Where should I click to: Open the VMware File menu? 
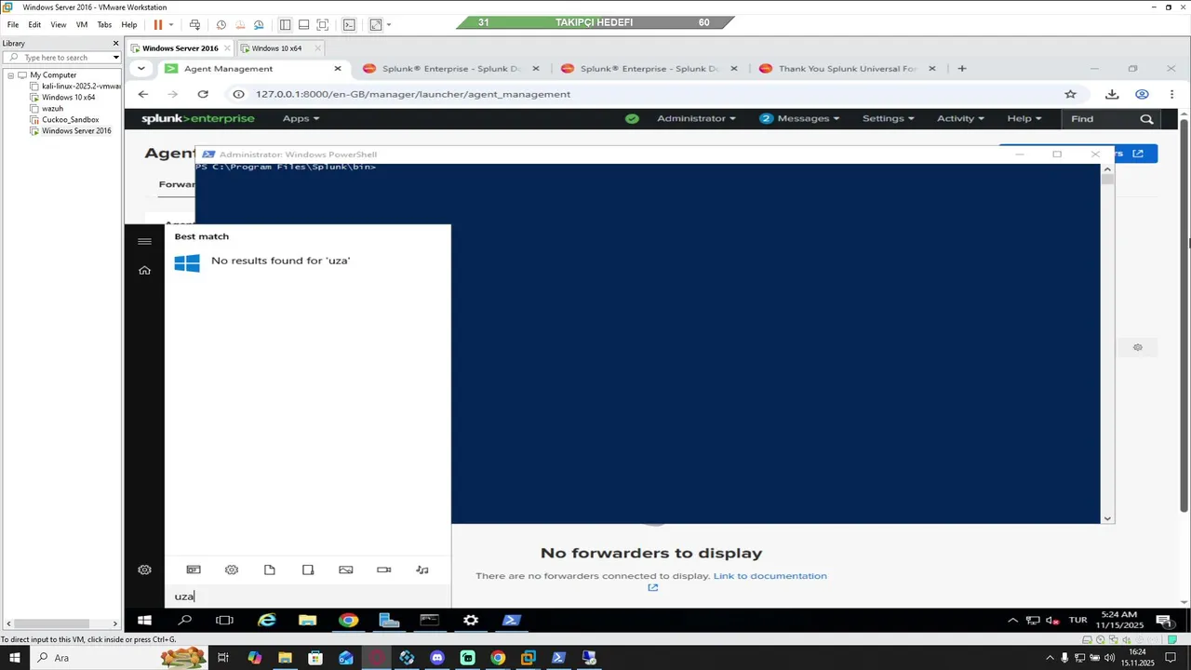point(13,25)
